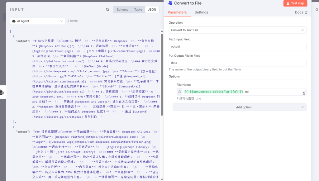
Task: Select the Parameters tab
Action: (x=177, y=12)
